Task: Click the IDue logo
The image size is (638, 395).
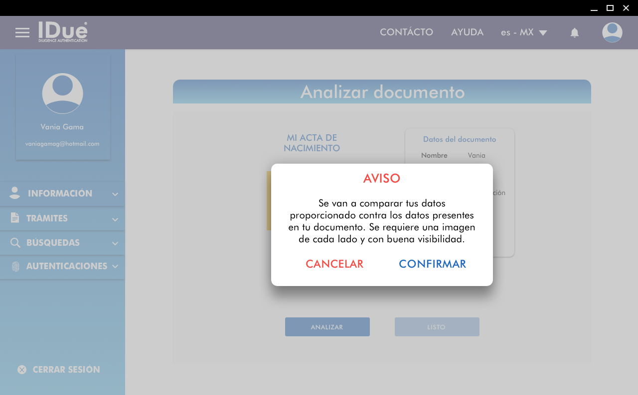Action: (63, 32)
